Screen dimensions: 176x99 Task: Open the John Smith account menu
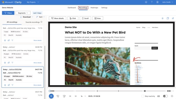(167, 2)
